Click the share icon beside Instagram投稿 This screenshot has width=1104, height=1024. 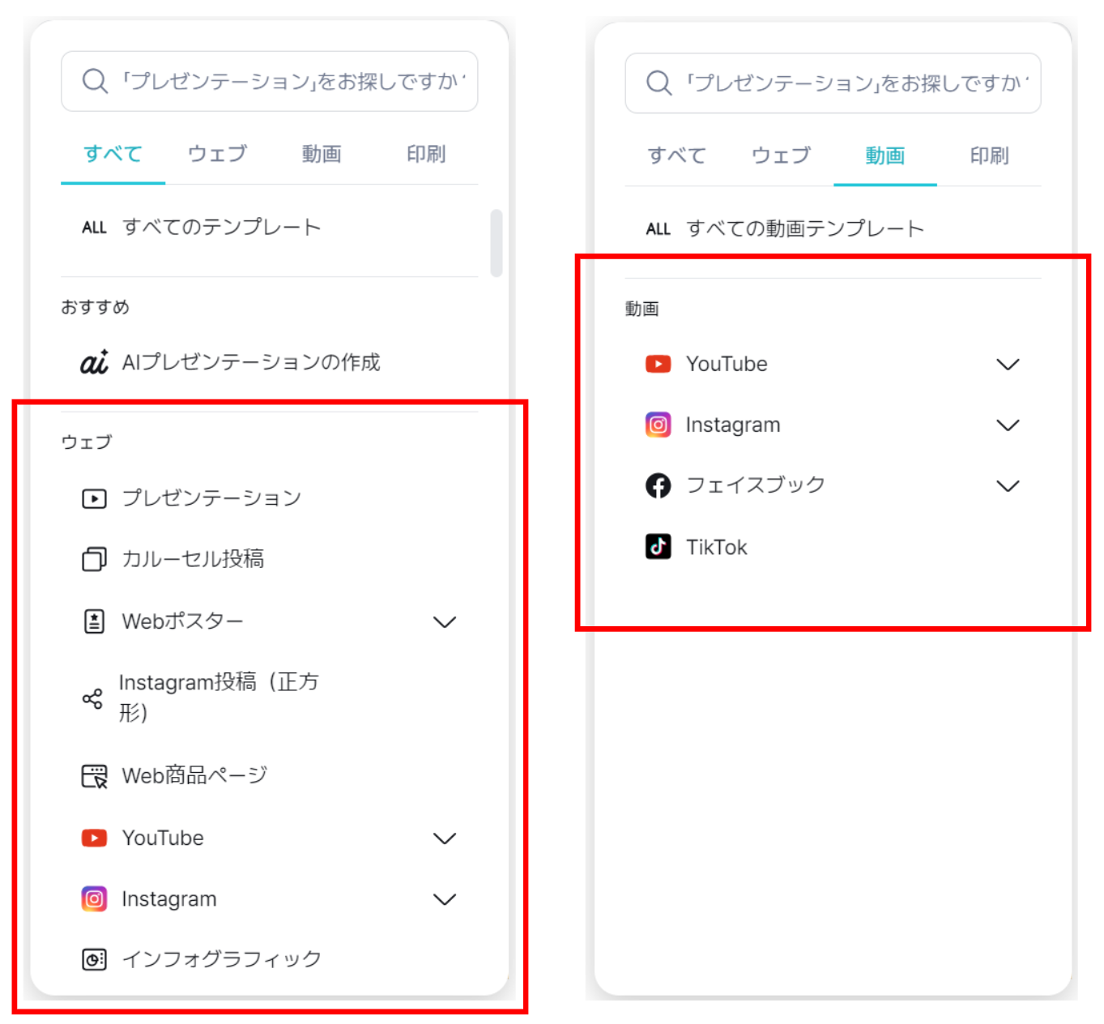[x=92, y=698]
